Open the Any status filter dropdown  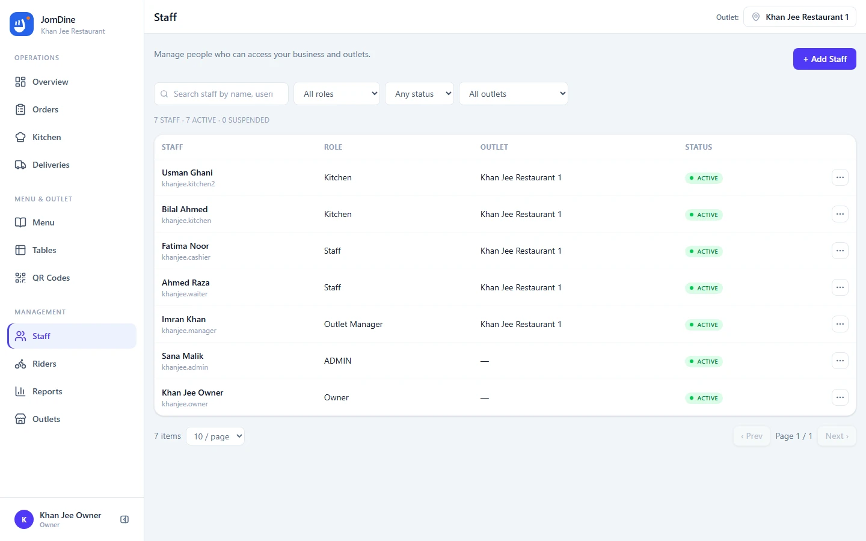(x=419, y=94)
